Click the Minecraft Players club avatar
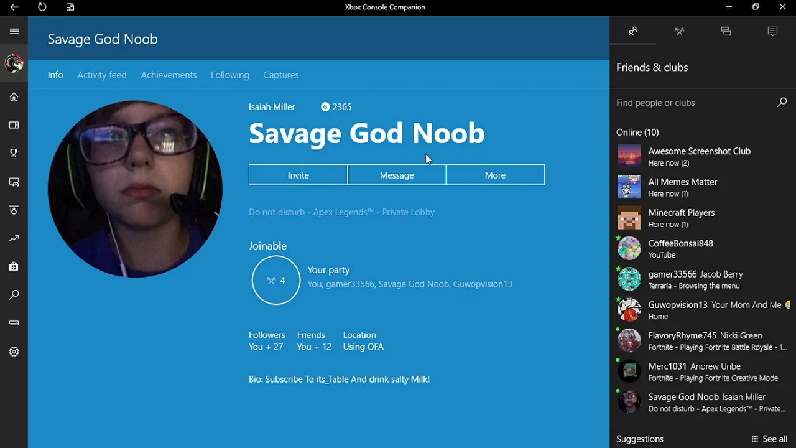The height and width of the screenshot is (448, 796). tap(629, 218)
